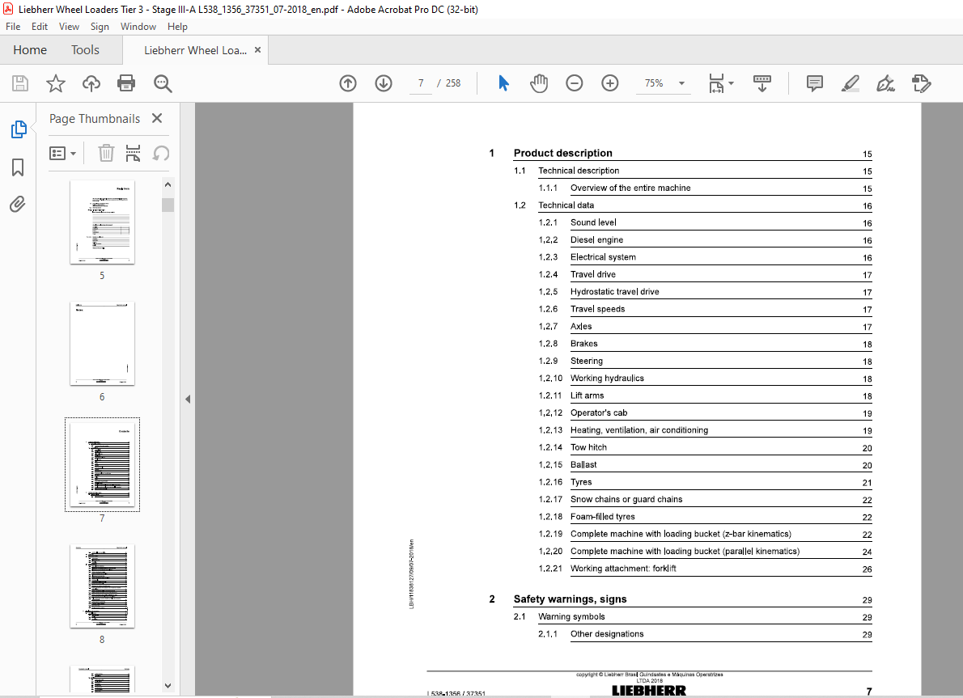
Task: Click the page number input field
Action: [x=421, y=83]
